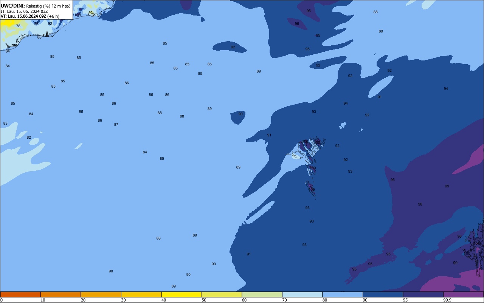Click the '70' tick label on the legend bar
The width and height of the screenshot is (484, 303).
[x=284, y=300]
